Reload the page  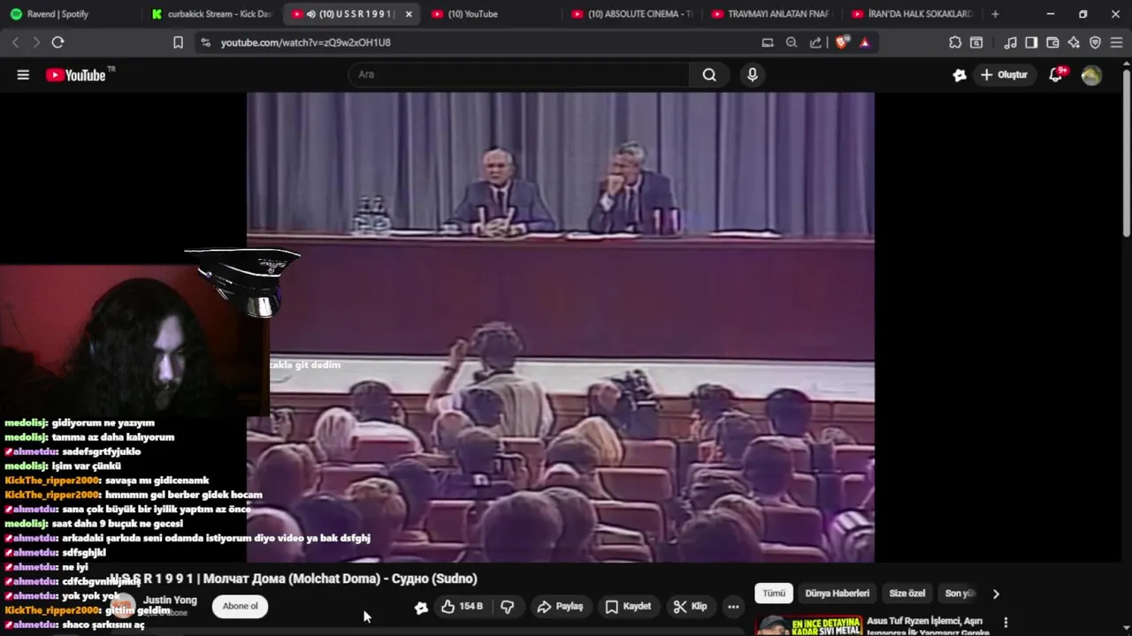57,42
